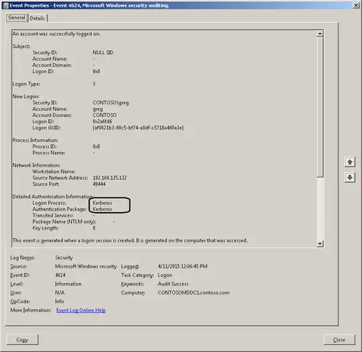Click the Computer value 'CONTOSOMDDC1.contoso.com'
This screenshot has height=352, width=362.
(x=194, y=292)
